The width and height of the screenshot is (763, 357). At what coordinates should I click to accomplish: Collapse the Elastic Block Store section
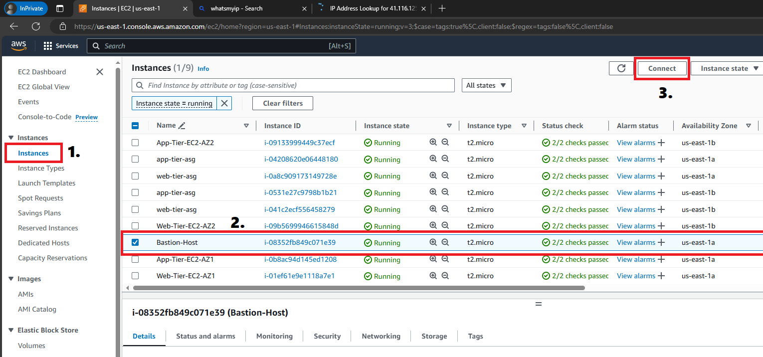click(11, 330)
